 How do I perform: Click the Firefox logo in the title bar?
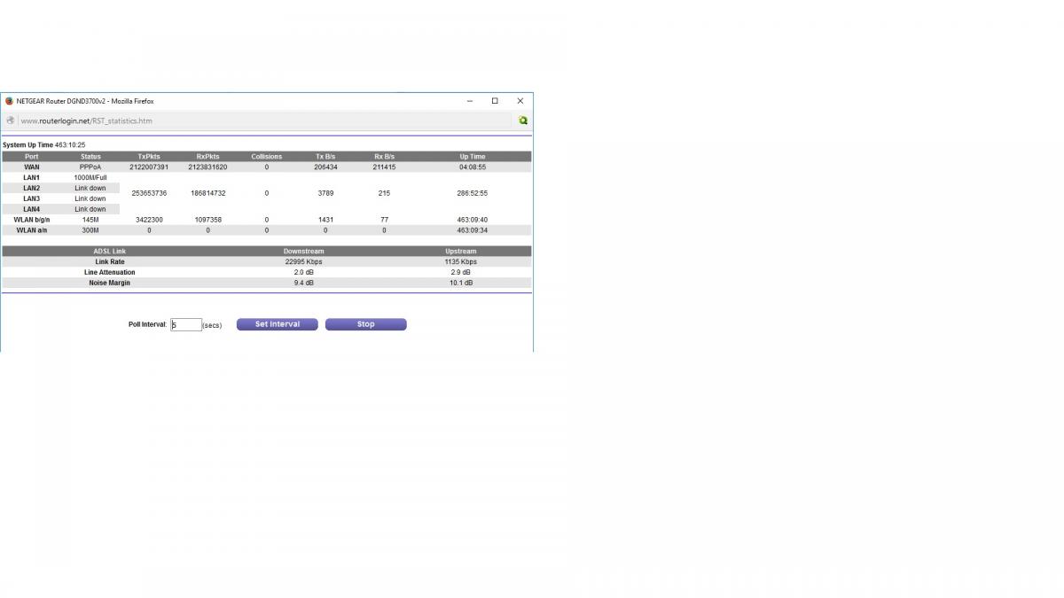click(9, 101)
